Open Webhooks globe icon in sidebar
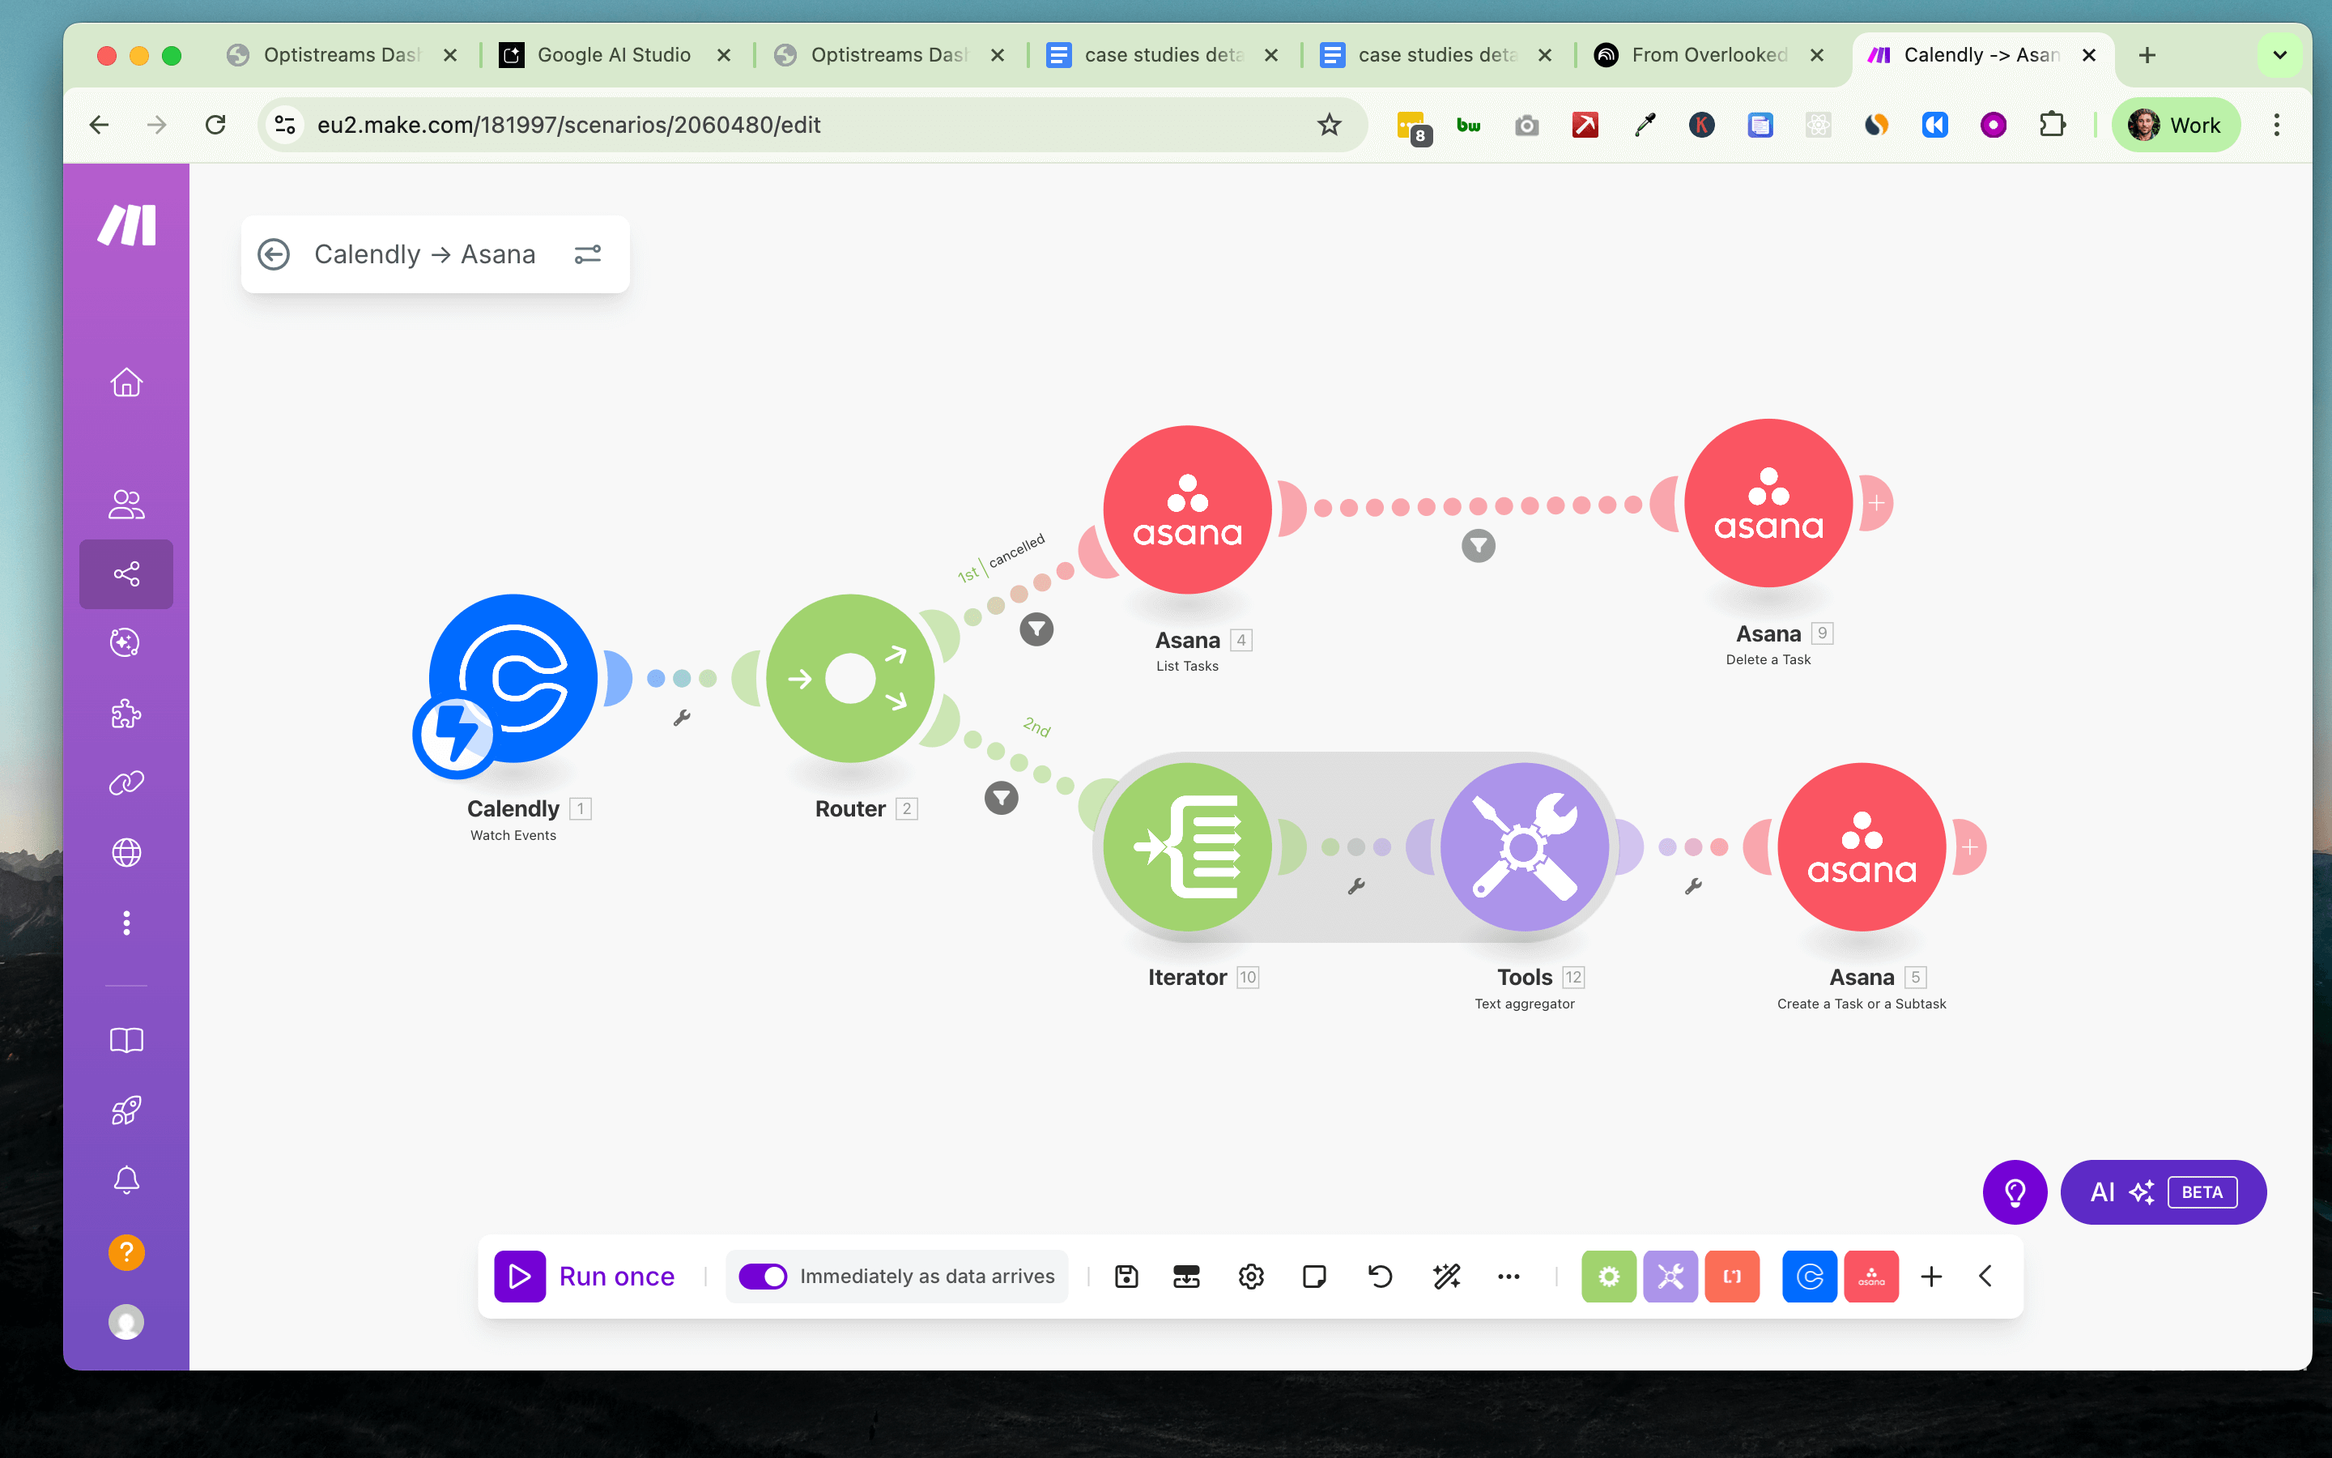Image resolution: width=2332 pixels, height=1458 pixels. pos(126,852)
